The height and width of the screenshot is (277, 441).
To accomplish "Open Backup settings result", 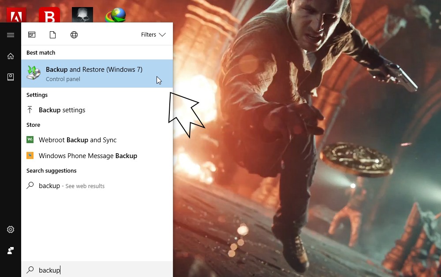I will point(97,110).
